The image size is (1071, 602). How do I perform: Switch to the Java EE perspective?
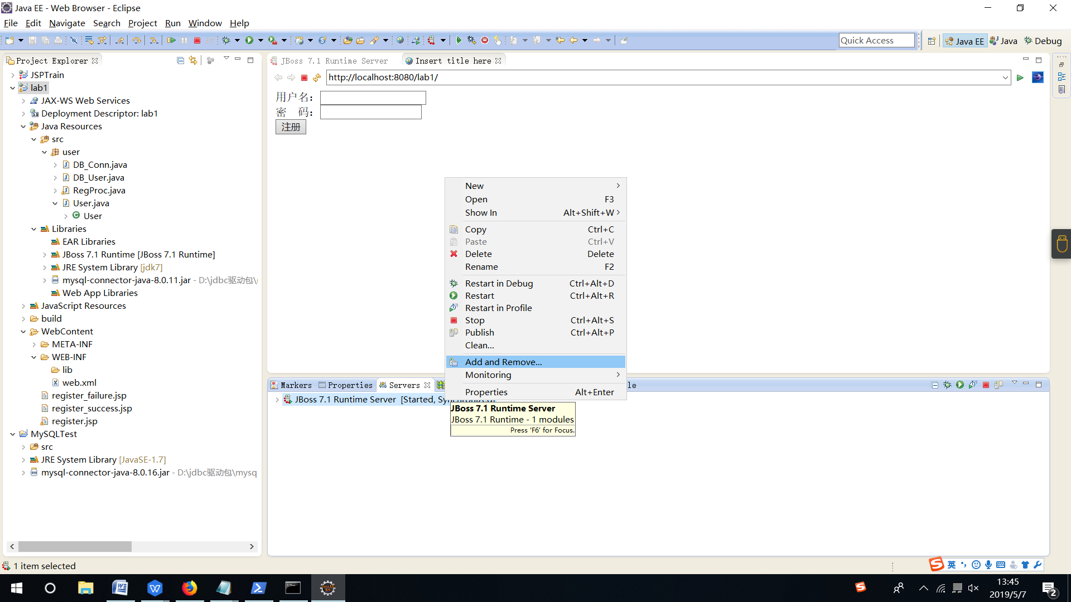pyautogui.click(x=964, y=41)
